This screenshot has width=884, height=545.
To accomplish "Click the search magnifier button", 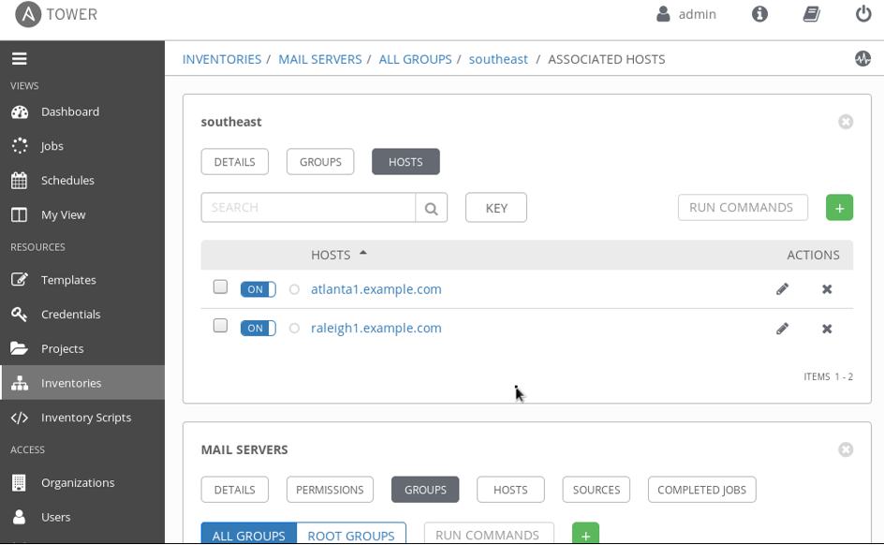I will click(432, 208).
